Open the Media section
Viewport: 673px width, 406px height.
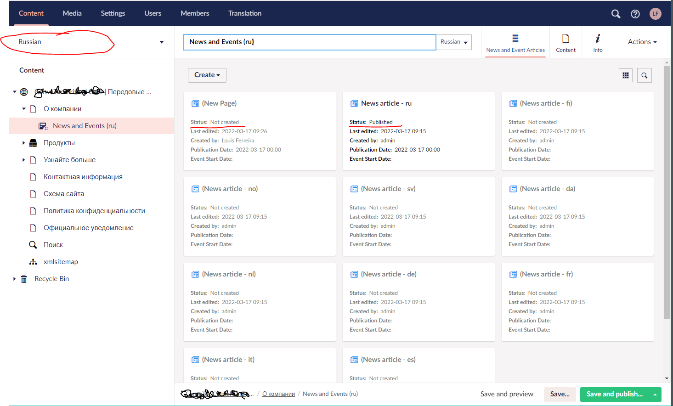[72, 13]
